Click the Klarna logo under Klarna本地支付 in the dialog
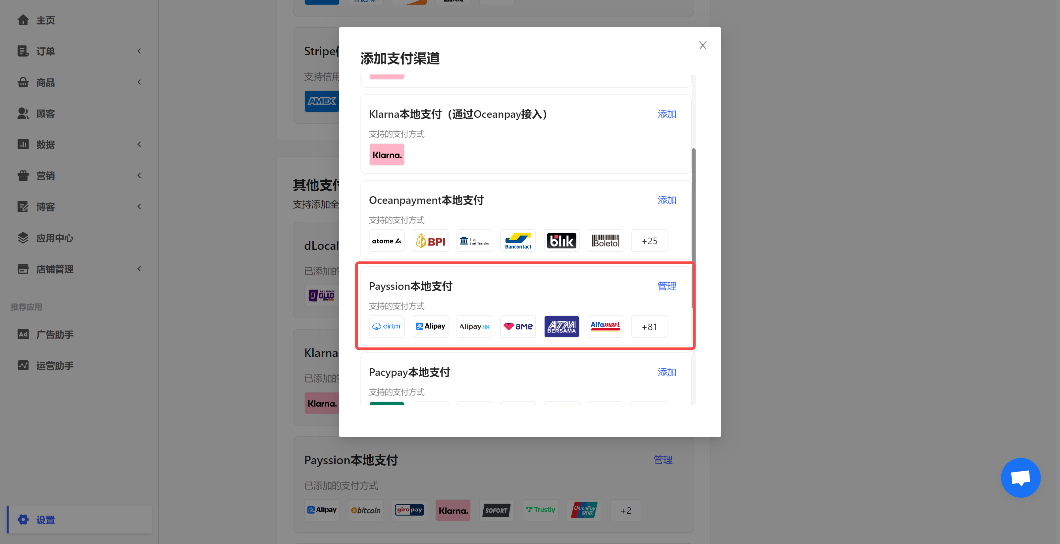 [x=386, y=155]
